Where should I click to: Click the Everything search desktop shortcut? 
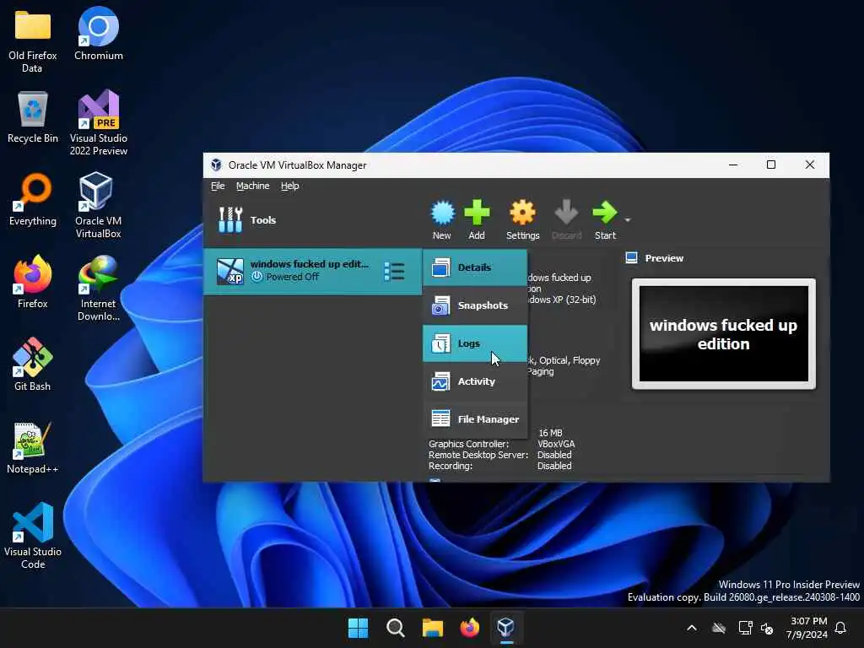(x=33, y=199)
